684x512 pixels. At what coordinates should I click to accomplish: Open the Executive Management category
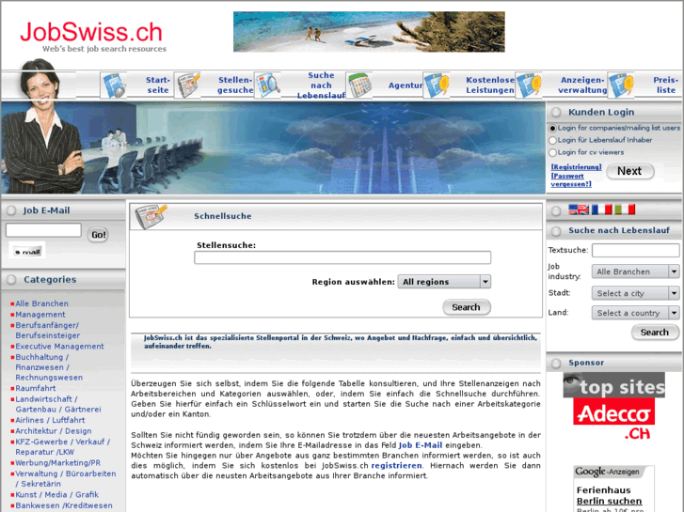[60, 346]
